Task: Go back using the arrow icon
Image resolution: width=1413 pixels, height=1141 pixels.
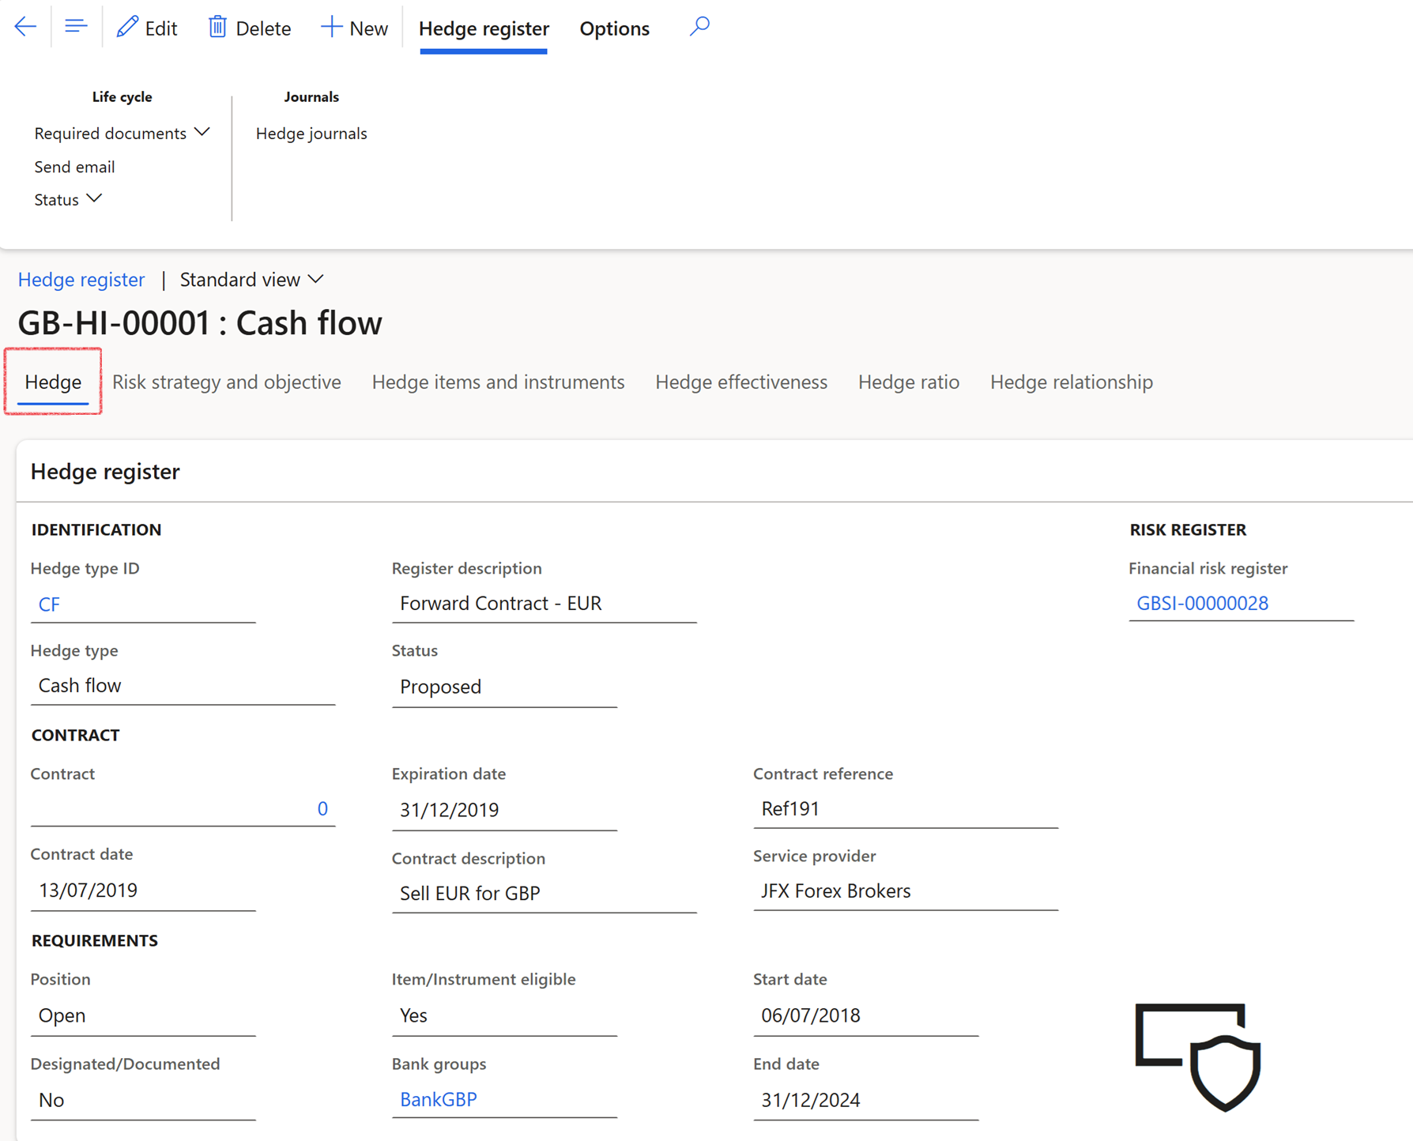Action: (25, 27)
